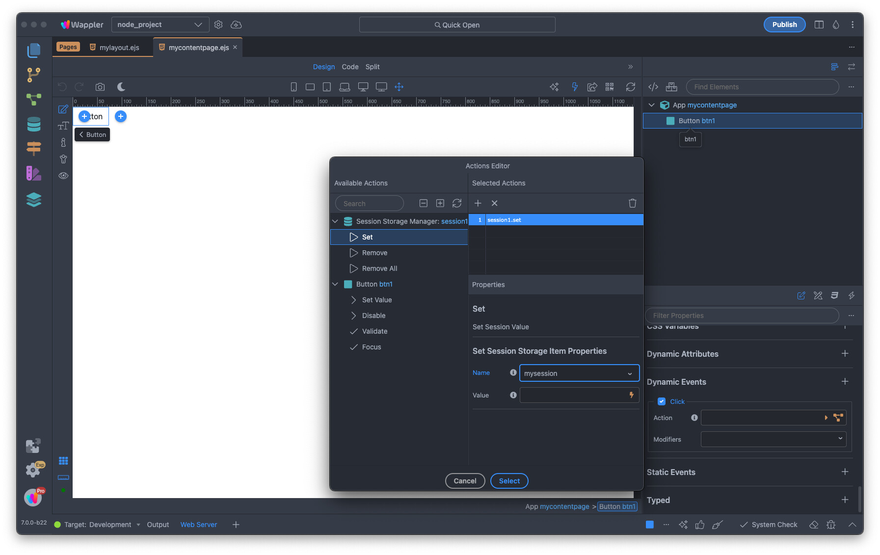
Task: Open the node_project dropdown
Action: pos(160,25)
